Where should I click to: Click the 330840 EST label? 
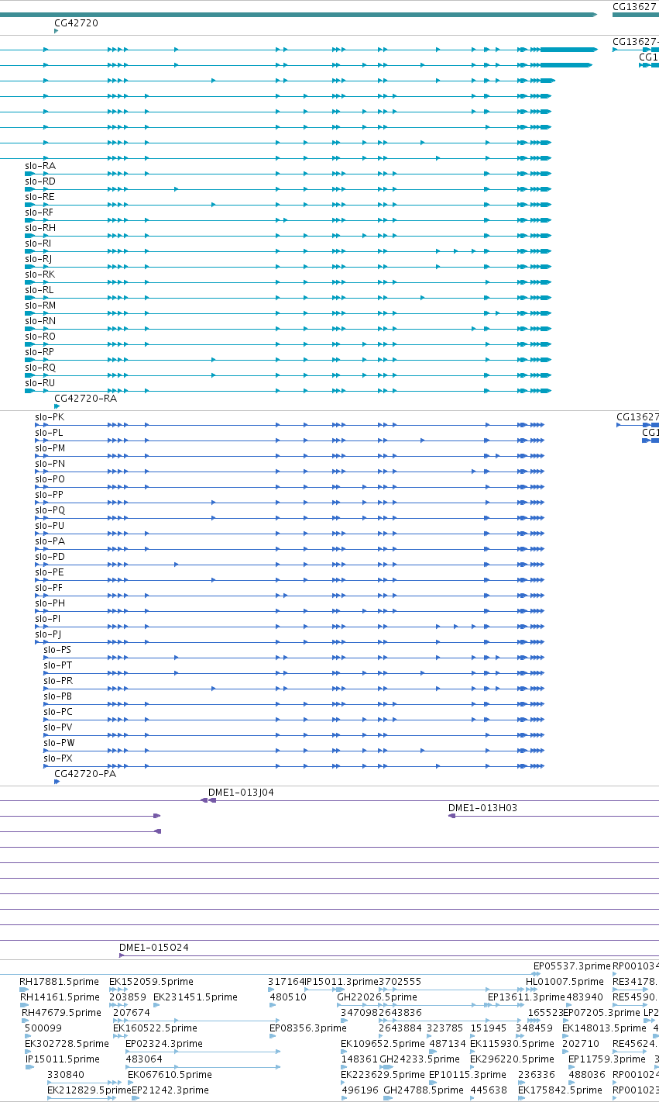(66, 1075)
